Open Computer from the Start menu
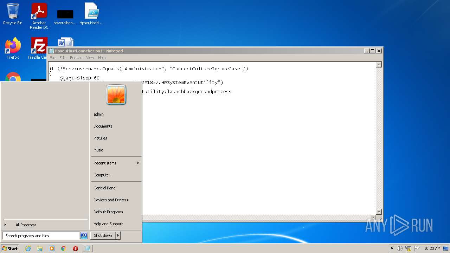This screenshot has height=253, width=450. (116, 175)
